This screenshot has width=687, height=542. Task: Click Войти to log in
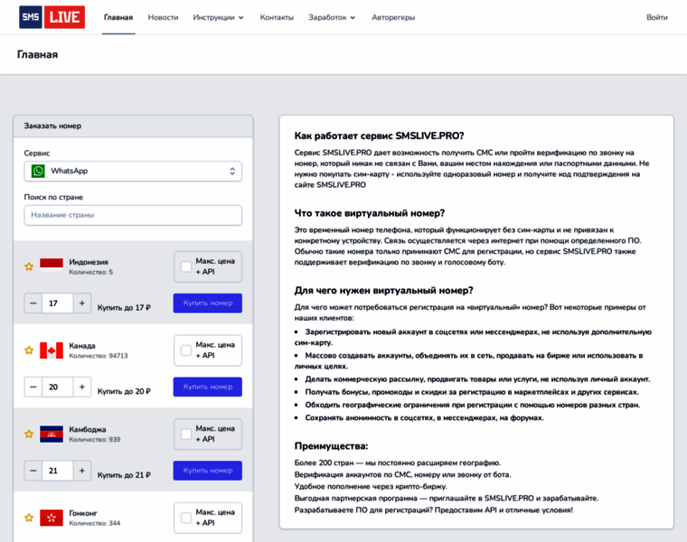coord(657,17)
